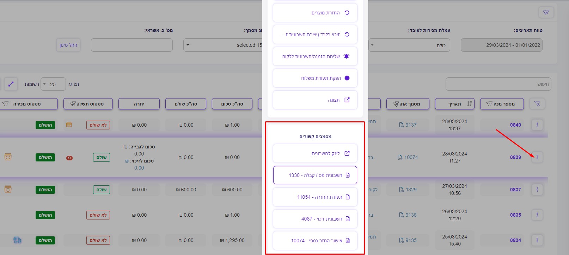
Task: Toggle fullscreen table with the expand arrows icon
Action: click(11, 84)
